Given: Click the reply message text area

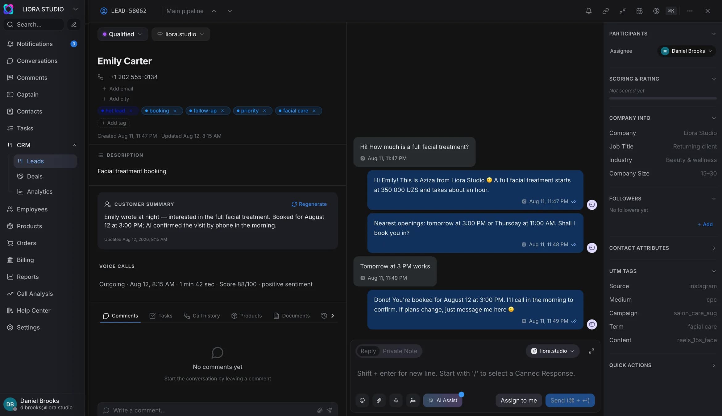Looking at the screenshot, I should coord(475,373).
